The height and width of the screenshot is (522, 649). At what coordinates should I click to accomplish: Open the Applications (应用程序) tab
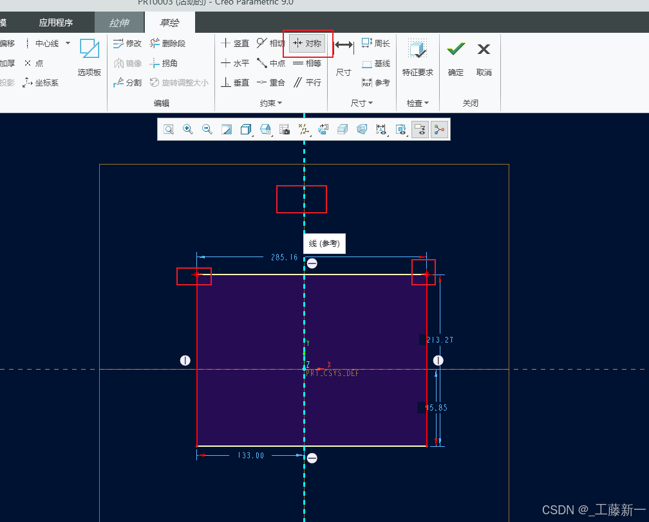[56, 22]
